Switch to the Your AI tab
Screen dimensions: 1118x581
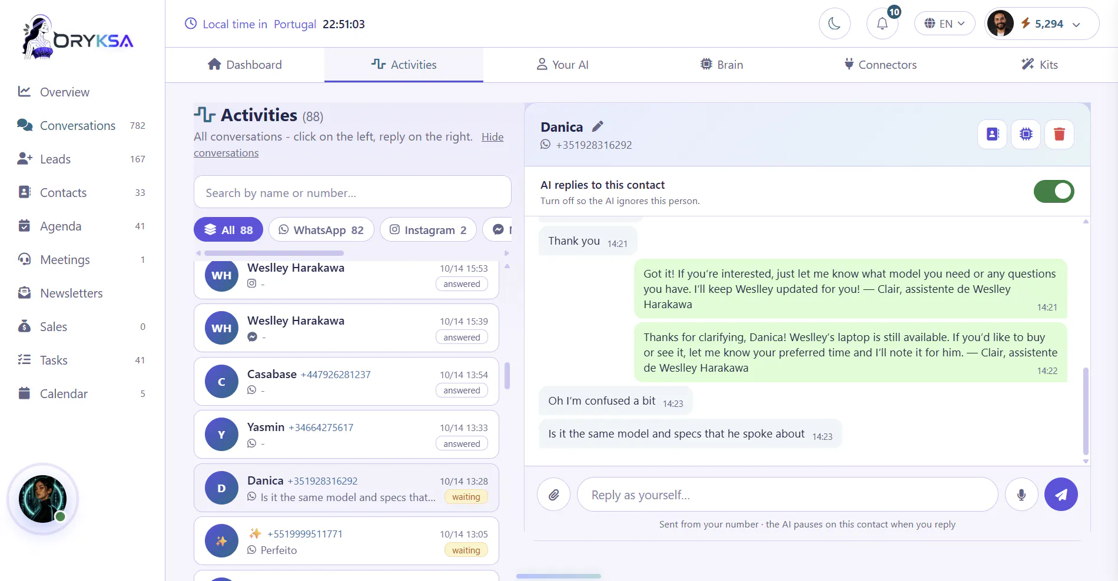[x=562, y=65]
